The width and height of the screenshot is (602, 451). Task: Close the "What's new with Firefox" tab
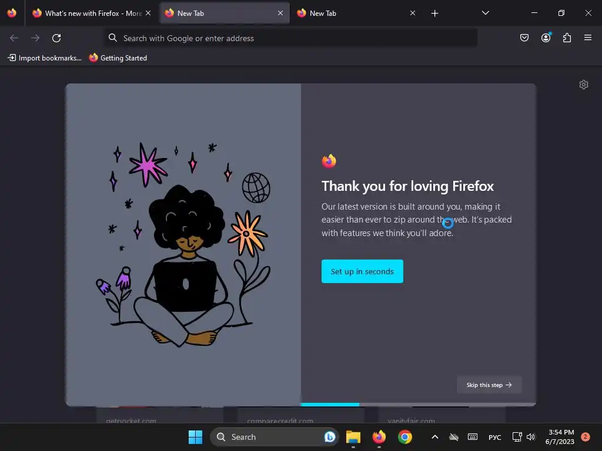tap(148, 13)
